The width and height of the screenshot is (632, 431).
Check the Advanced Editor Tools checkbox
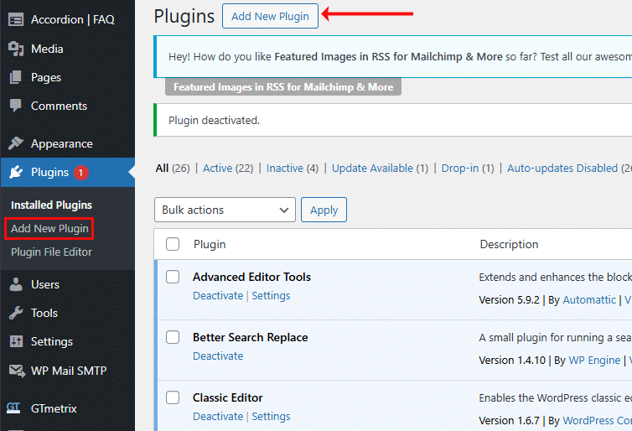pos(173,277)
